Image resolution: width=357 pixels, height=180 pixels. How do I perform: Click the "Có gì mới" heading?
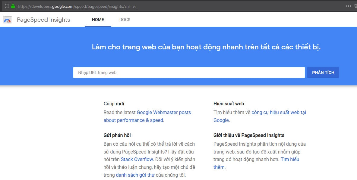tap(114, 104)
